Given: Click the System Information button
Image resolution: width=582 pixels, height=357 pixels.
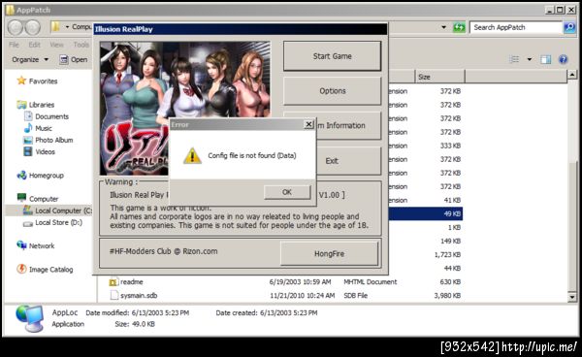Looking at the screenshot, I should [x=348, y=125].
